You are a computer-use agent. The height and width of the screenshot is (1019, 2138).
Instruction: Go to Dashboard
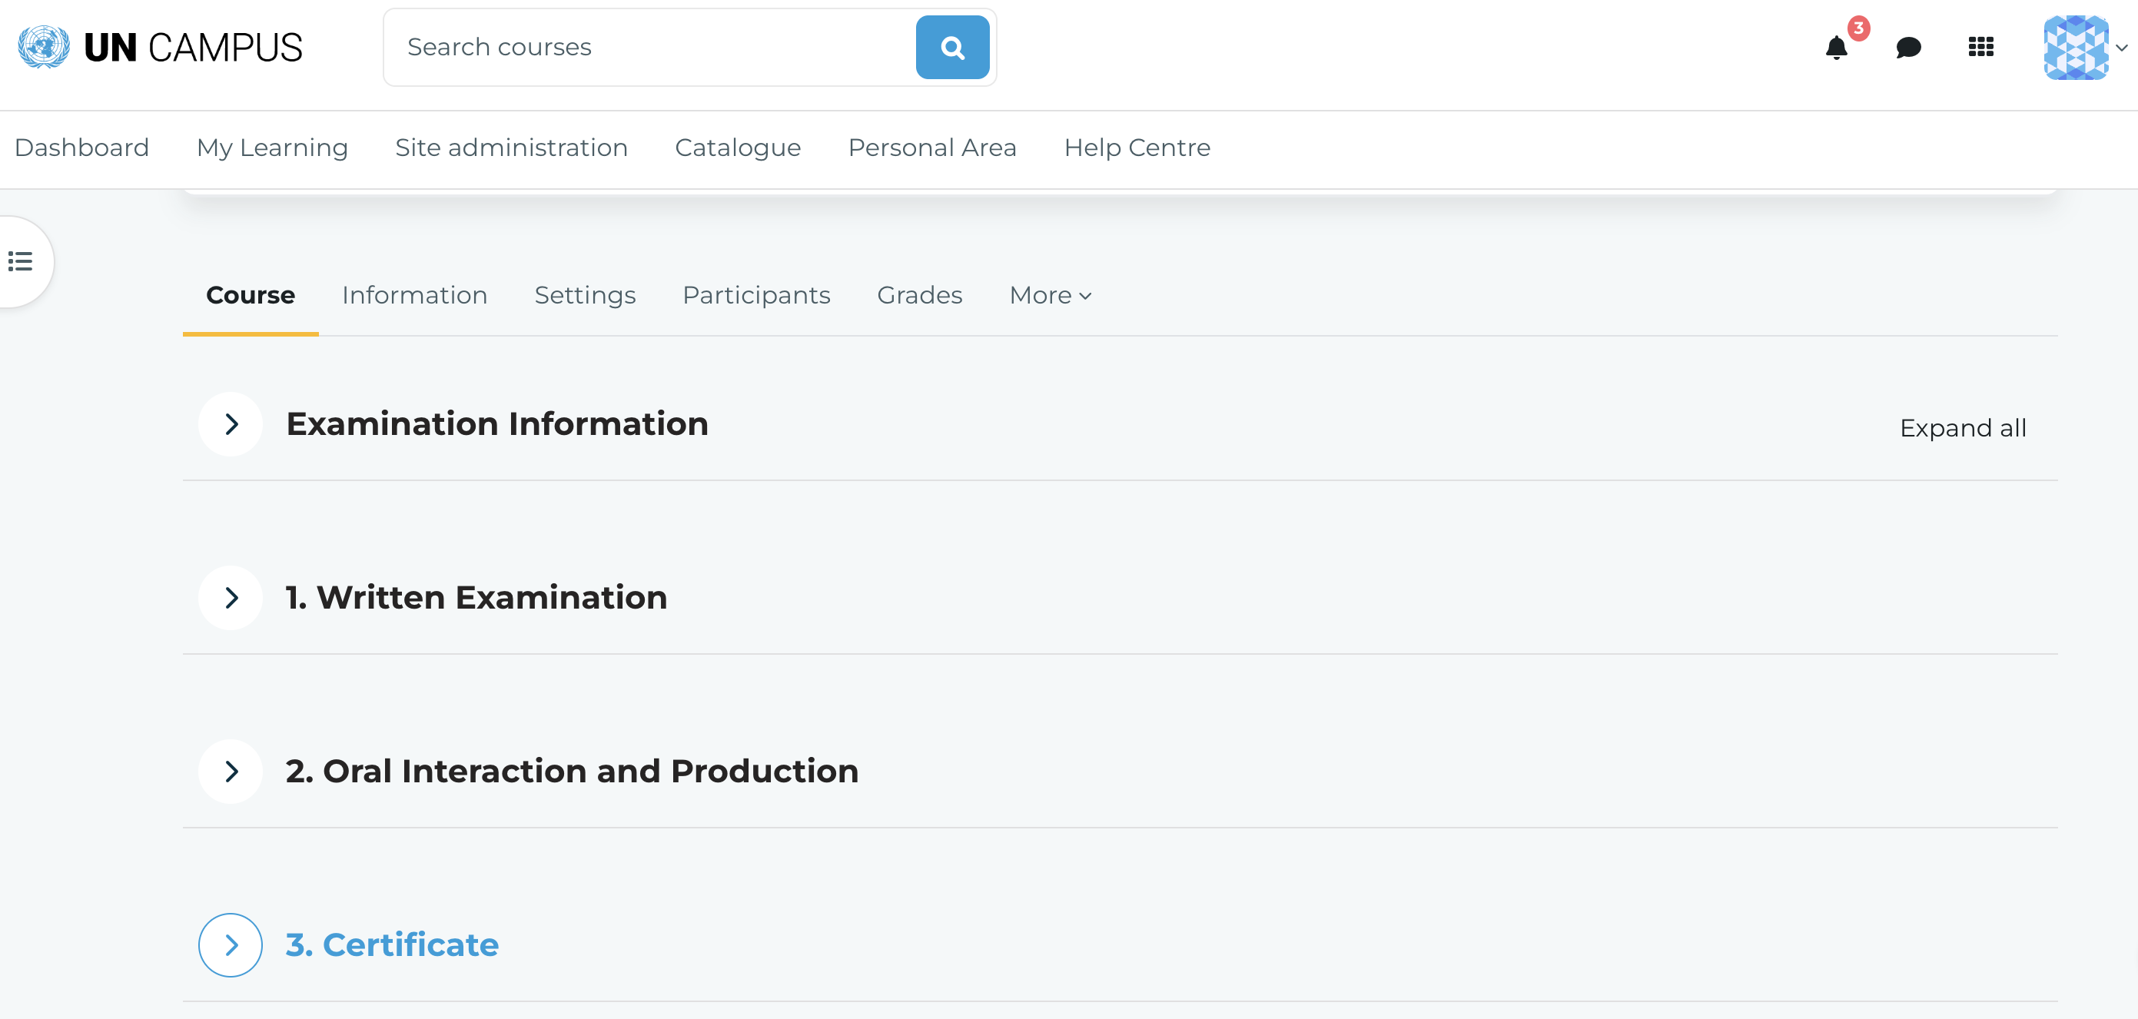82,148
